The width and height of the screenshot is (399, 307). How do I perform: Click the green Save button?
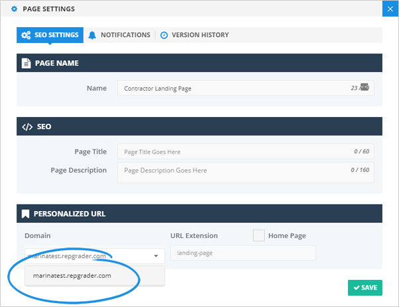click(365, 288)
